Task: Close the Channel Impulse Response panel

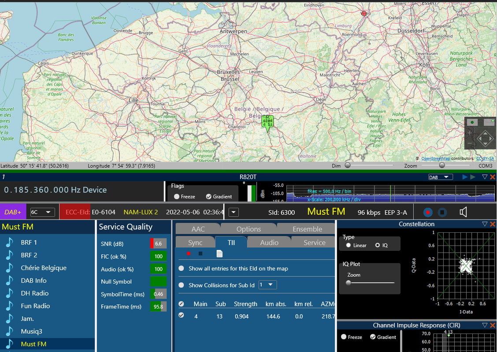Action: tap(493, 326)
